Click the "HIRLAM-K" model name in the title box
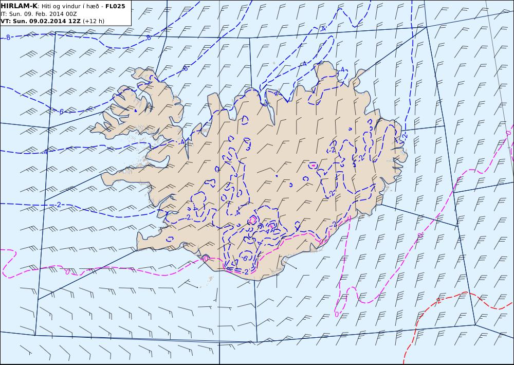Viewport: 514px width, 365px height. coord(19,6)
